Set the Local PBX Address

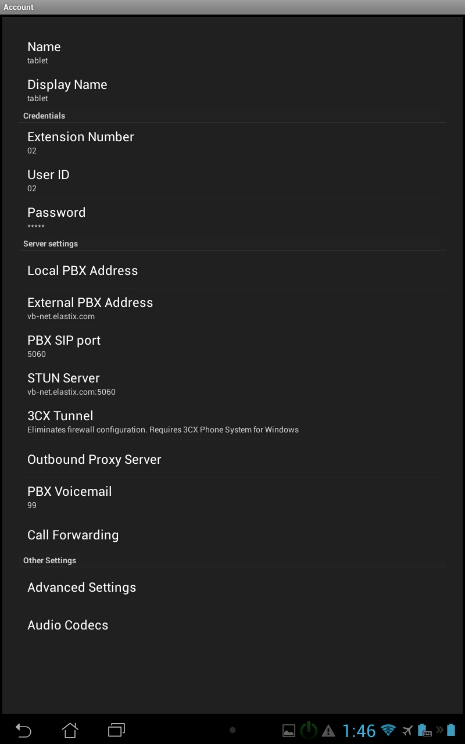(233, 271)
